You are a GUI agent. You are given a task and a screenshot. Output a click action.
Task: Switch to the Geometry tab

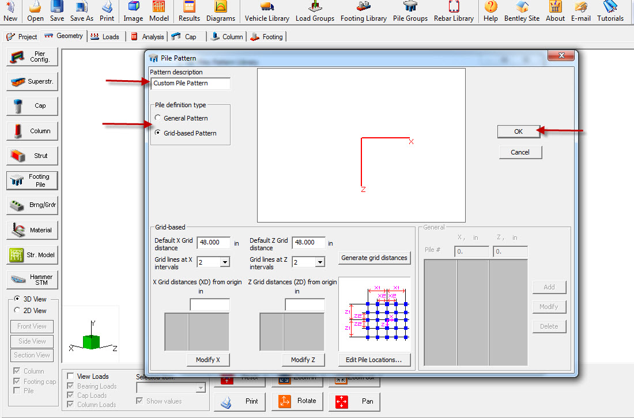pyautogui.click(x=64, y=36)
